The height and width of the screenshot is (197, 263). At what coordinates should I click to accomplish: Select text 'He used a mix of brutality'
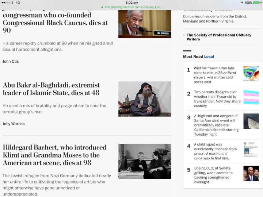pos(27,106)
